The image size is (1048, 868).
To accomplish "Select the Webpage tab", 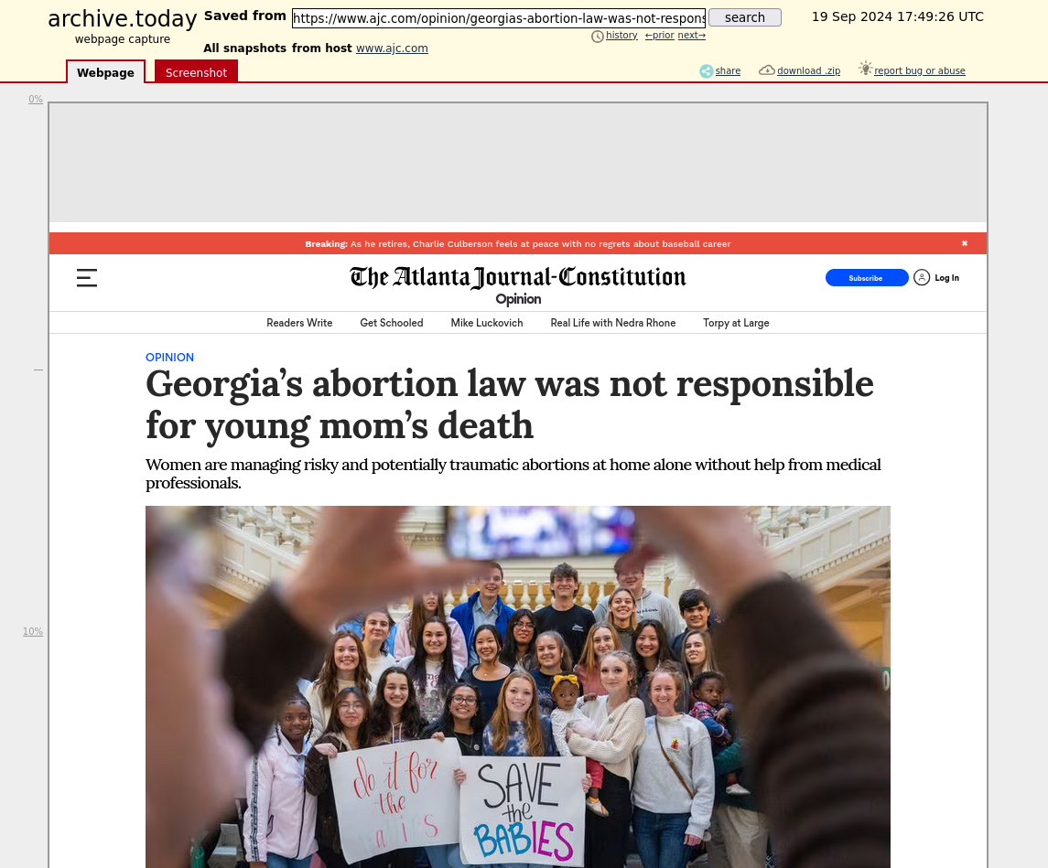I will tap(105, 72).
